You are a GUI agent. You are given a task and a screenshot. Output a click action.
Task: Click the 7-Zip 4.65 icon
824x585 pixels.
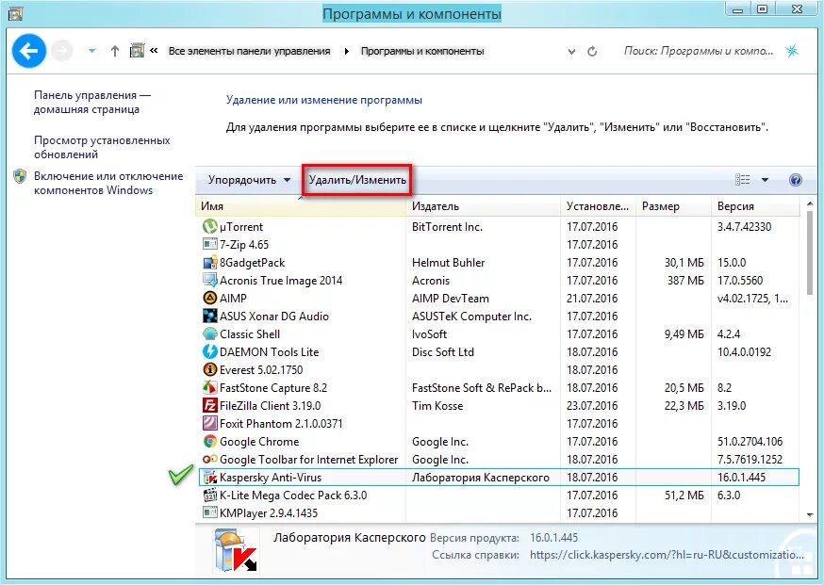[209, 244]
